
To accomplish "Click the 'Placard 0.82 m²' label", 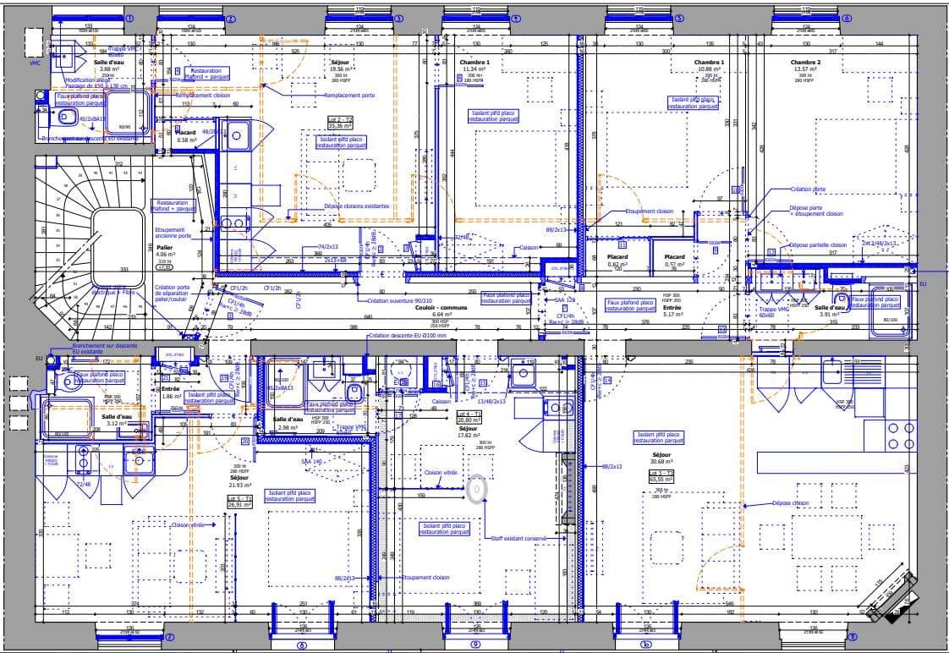I will tap(617, 261).
